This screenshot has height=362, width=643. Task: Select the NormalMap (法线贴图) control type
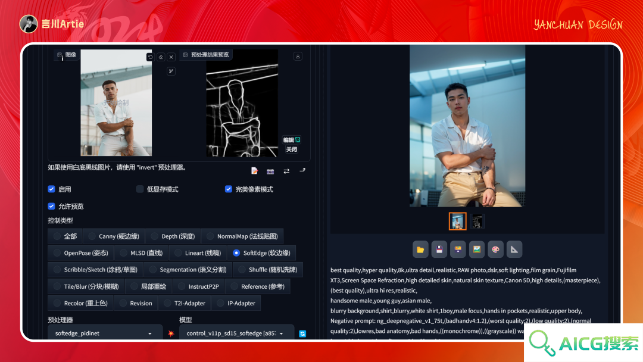point(242,236)
